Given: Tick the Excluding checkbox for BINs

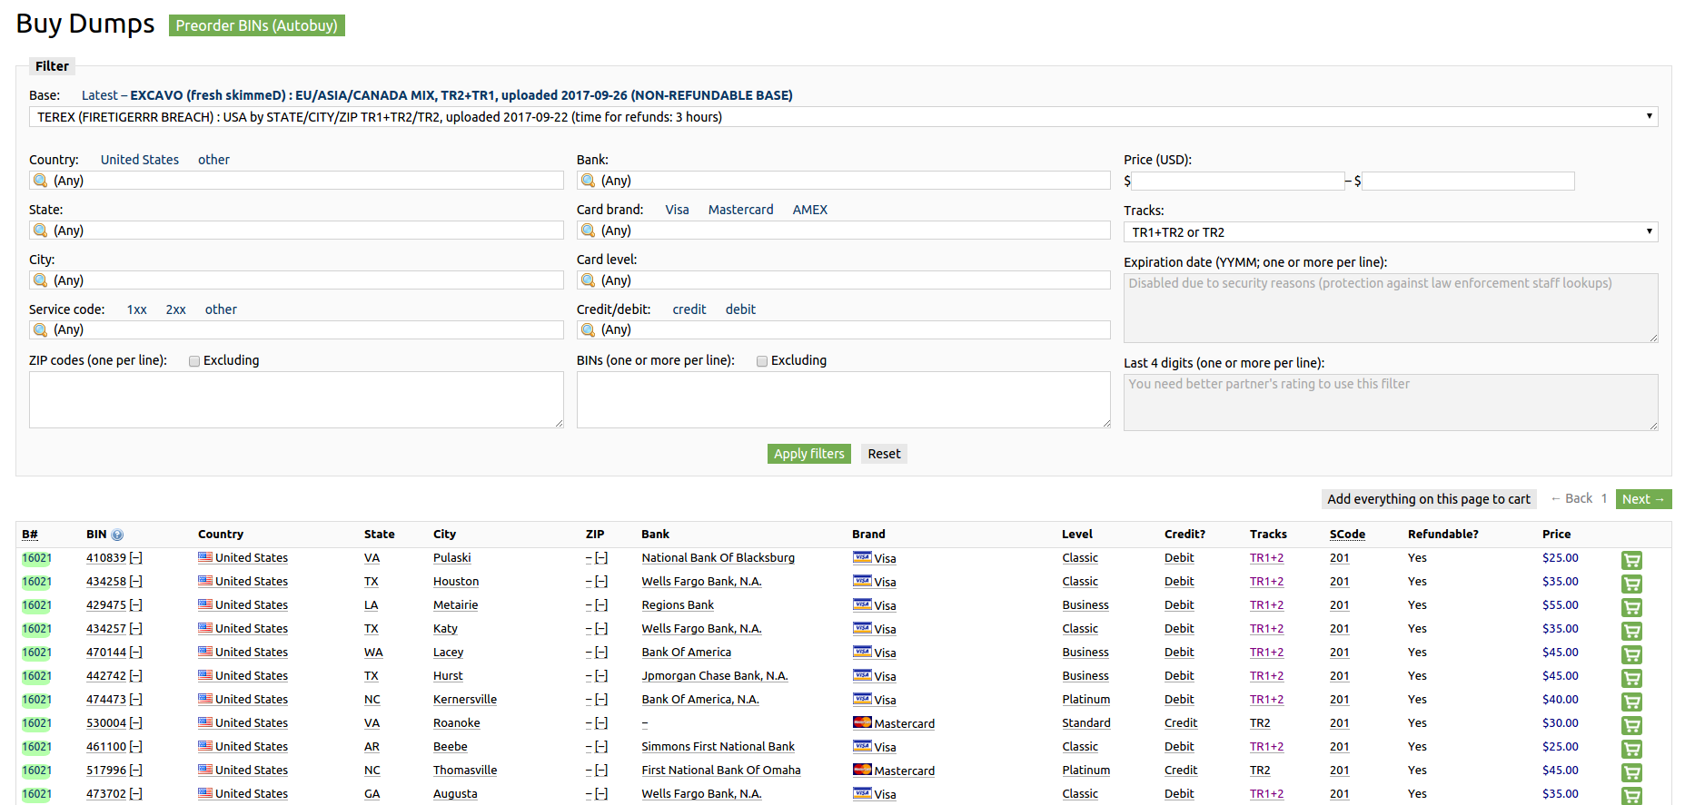Looking at the screenshot, I should [762, 361].
